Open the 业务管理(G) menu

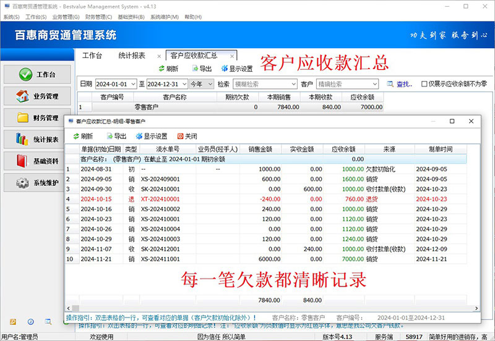coord(66,17)
